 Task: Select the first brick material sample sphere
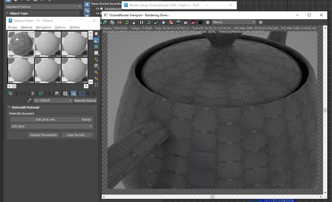21,44
